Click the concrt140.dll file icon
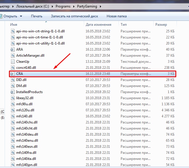This screenshot has height=168, width=189. click(x=13, y=67)
